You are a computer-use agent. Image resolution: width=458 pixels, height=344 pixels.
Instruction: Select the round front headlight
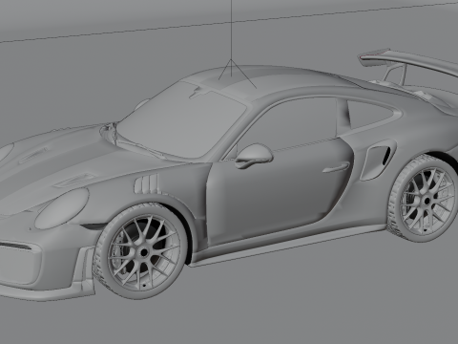(62, 208)
